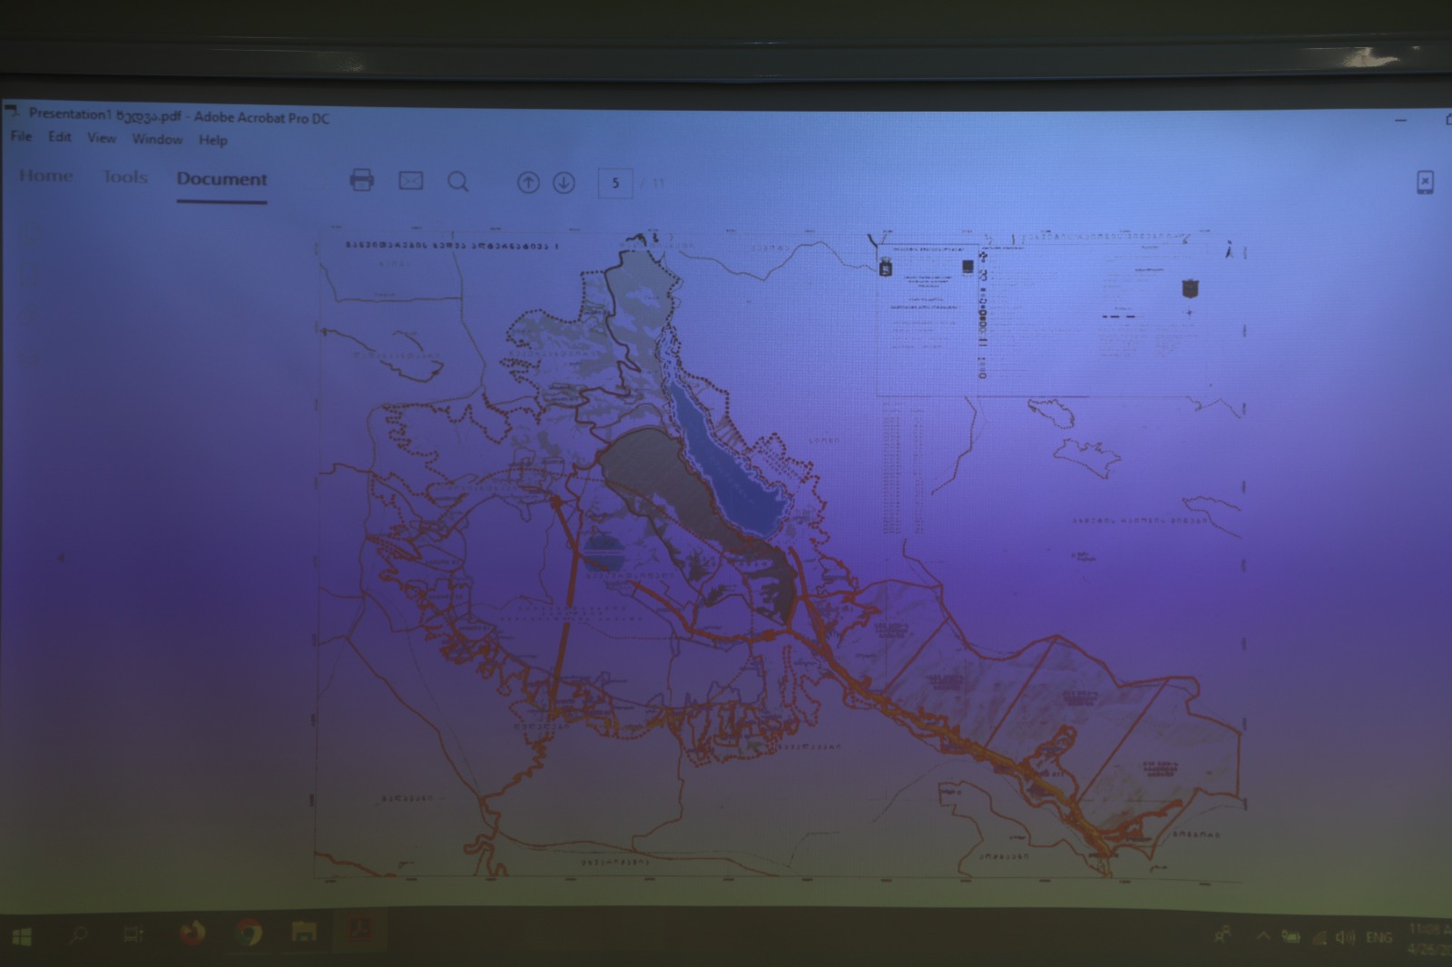Click the page number field showing 5
This screenshot has width=1452, height=967.
[615, 183]
